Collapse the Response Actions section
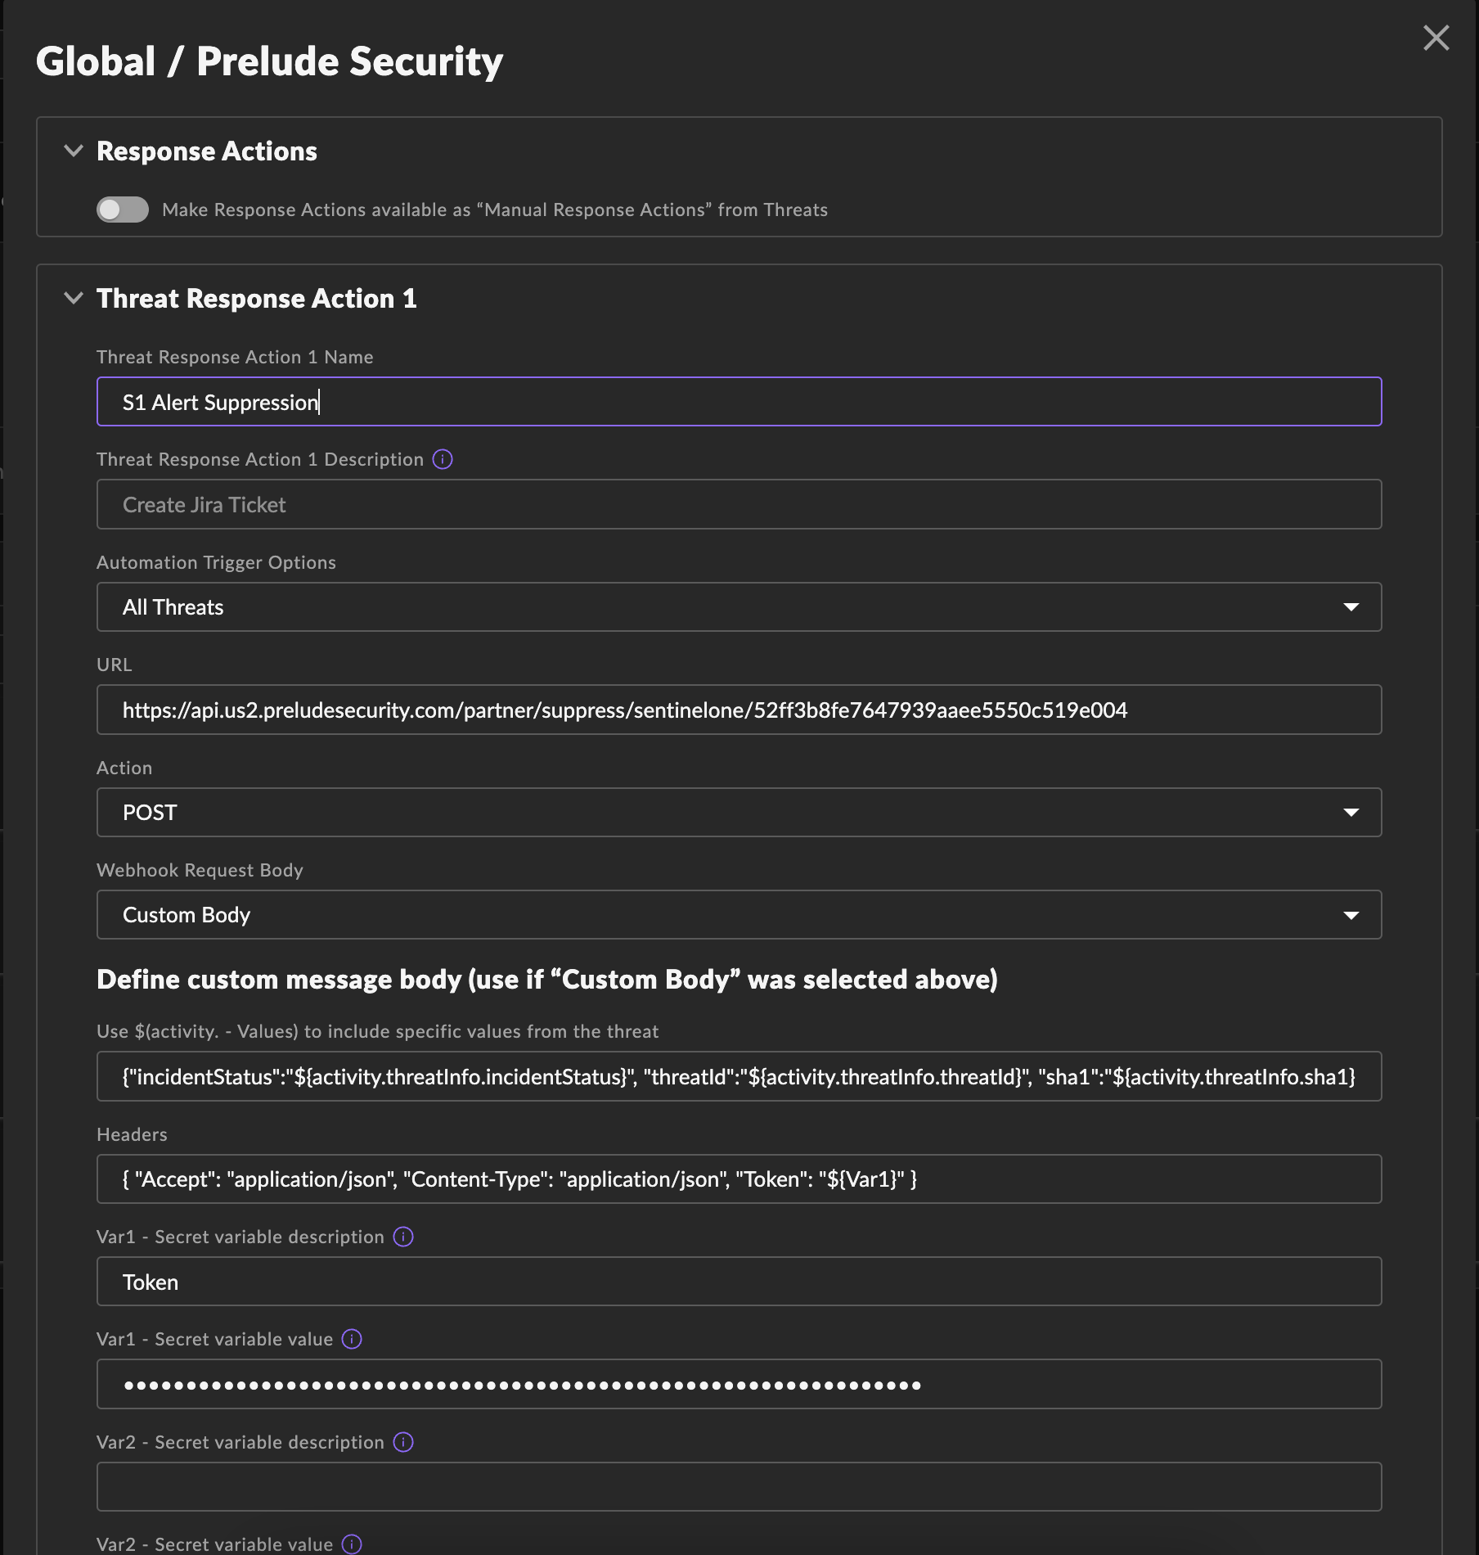Image resolution: width=1479 pixels, height=1555 pixels. 74,151
